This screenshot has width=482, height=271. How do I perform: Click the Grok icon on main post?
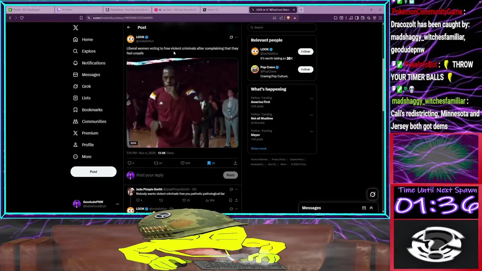coord(231,37)
